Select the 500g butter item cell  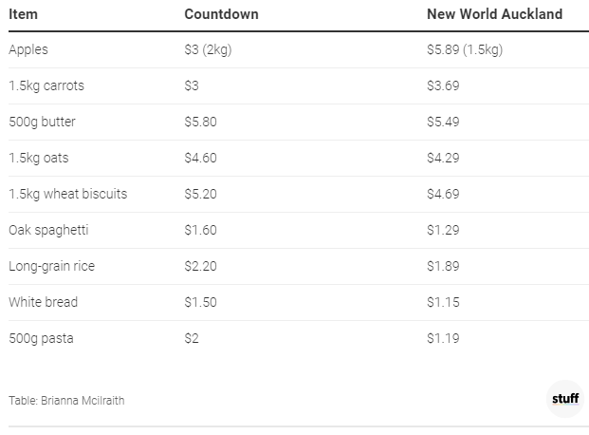click(41, 122)
